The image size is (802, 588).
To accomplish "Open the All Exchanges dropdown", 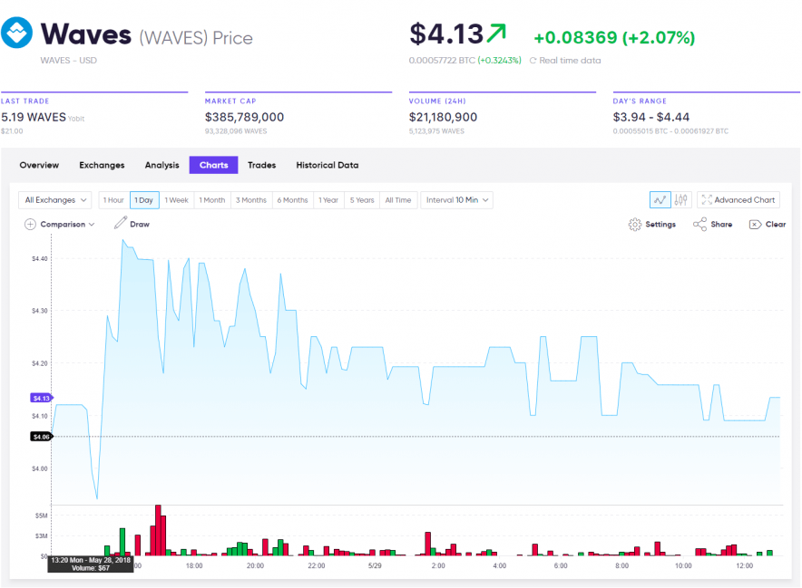I will click(x=54, y=199).
